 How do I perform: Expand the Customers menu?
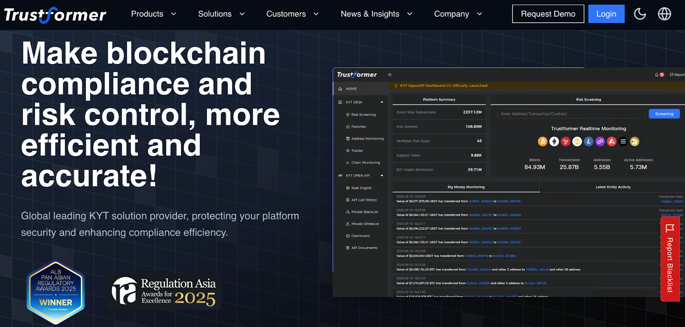[292, 14]
